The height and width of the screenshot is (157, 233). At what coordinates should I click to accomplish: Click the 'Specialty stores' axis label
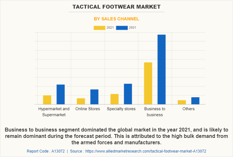[121, 109]
